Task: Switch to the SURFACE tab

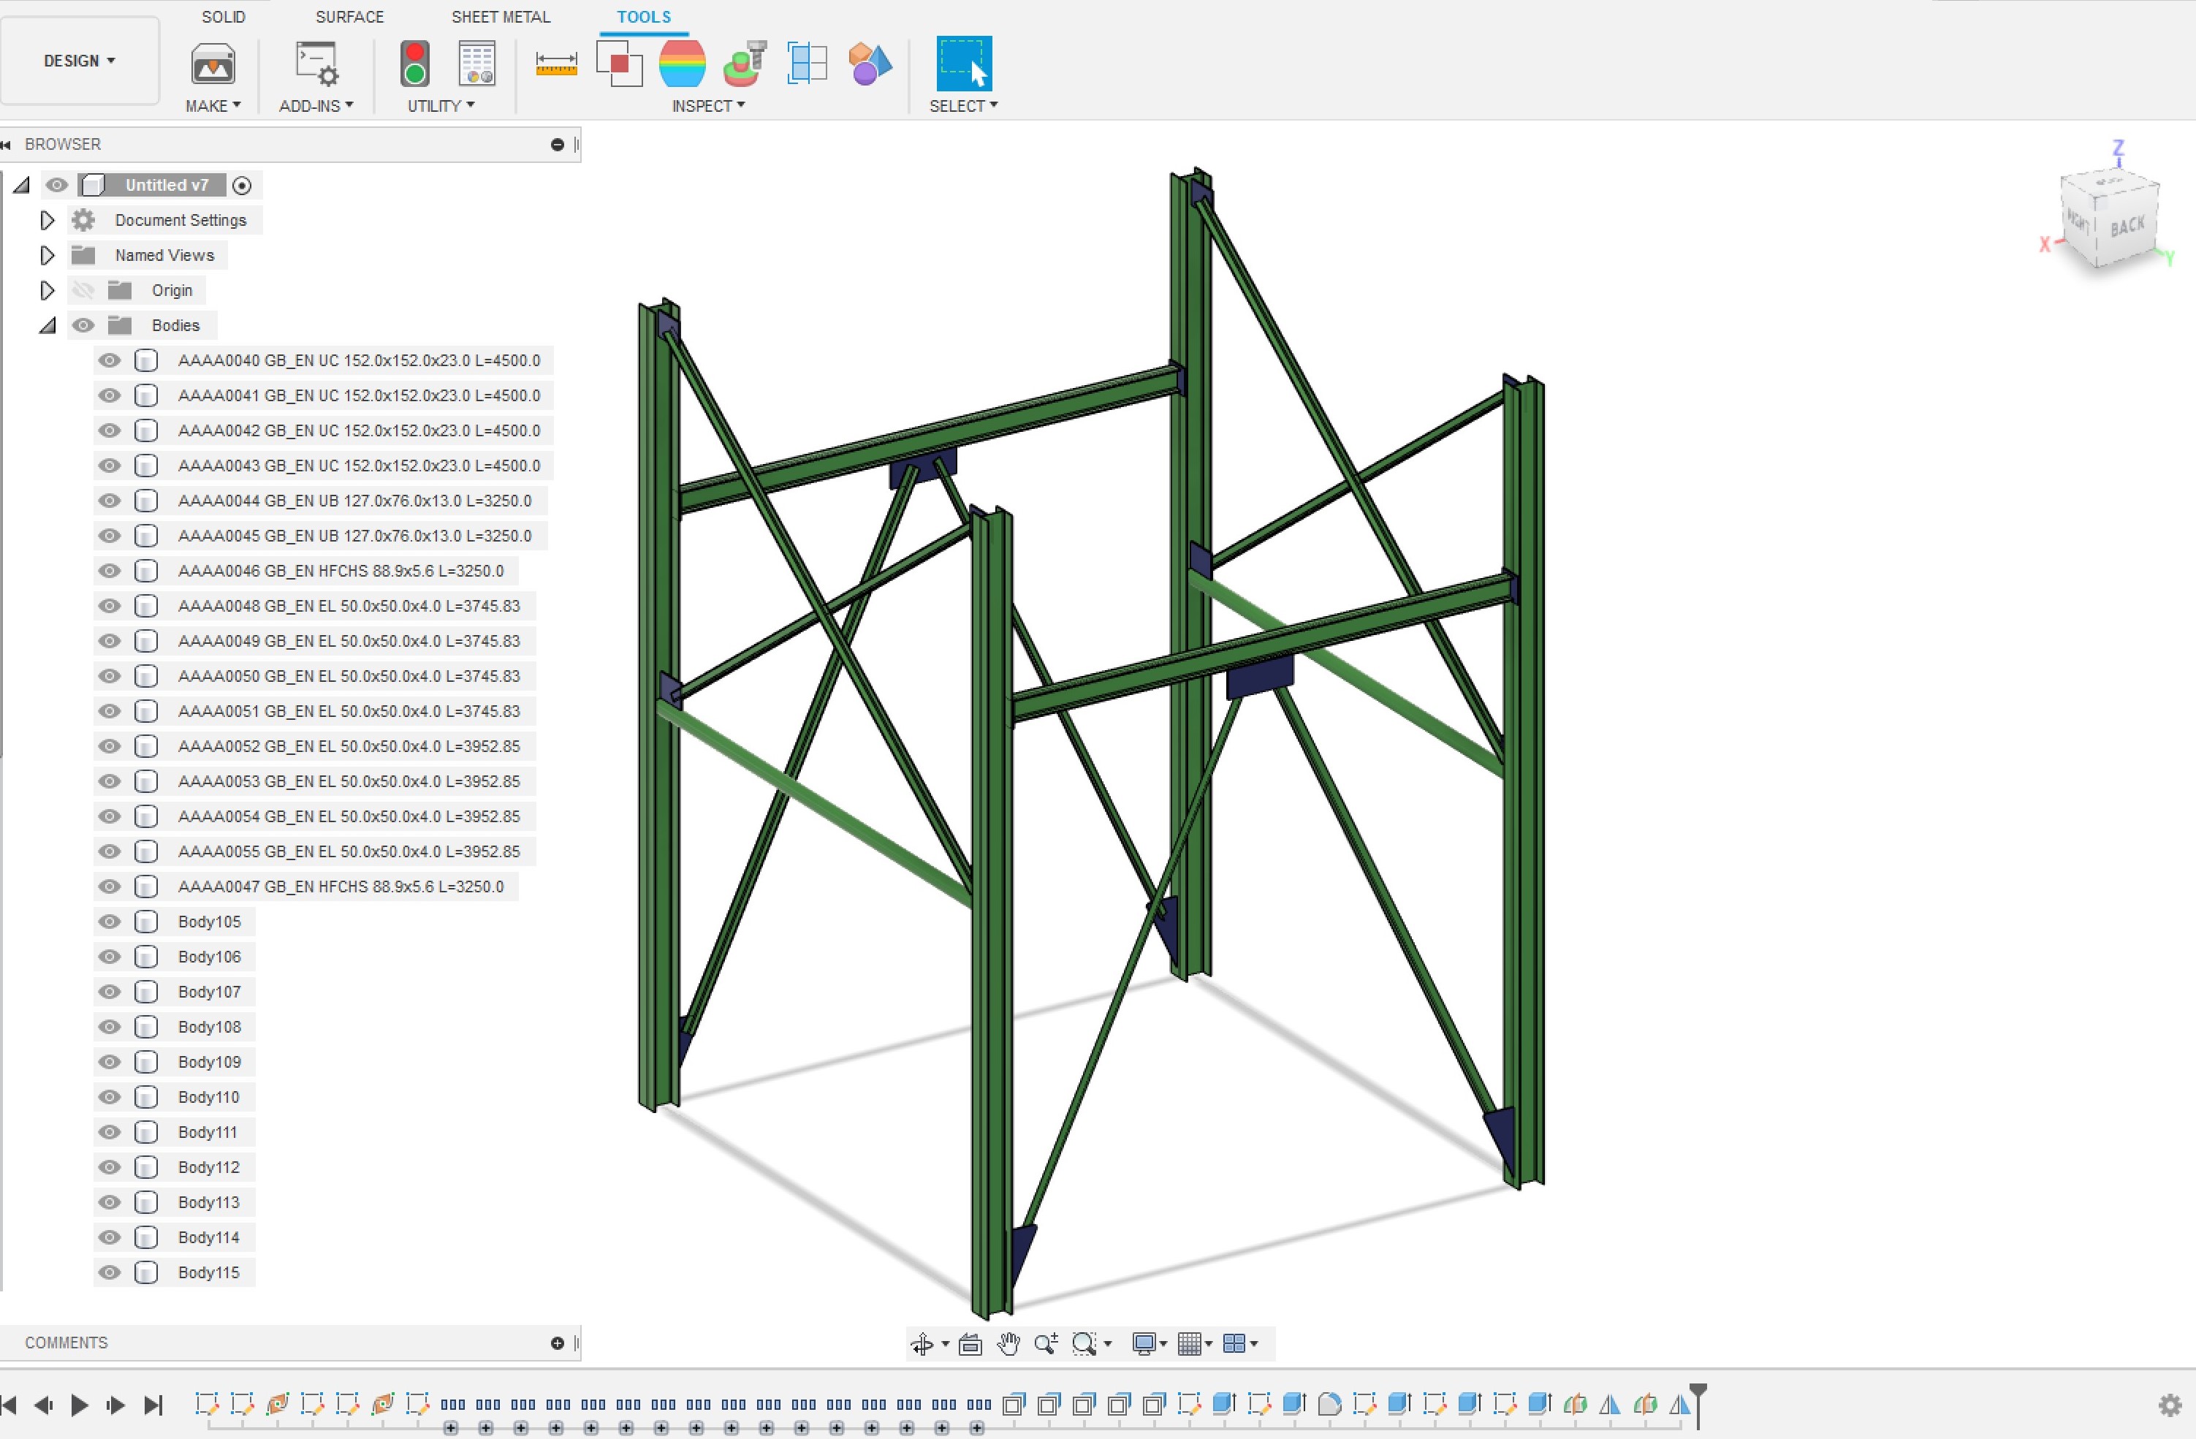Action: tap(349, 17)
